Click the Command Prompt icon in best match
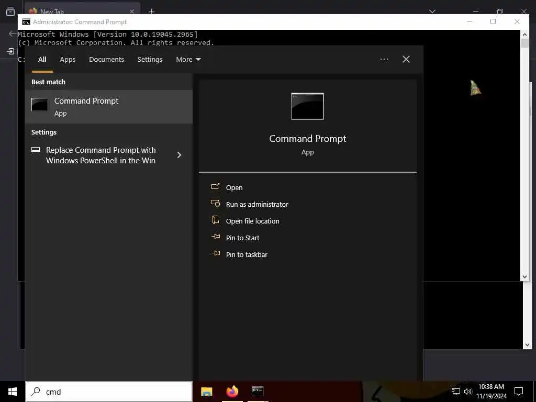Screen dimensions: 536x402 click(40, 105)
